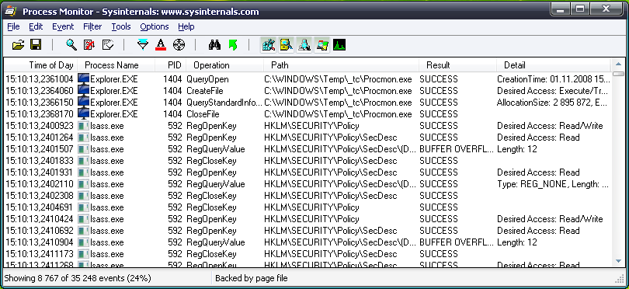Toggle the Show File System Activity icon
Image resolution: width=629 pixels, height=289 pixels.
tap(286, 44)
